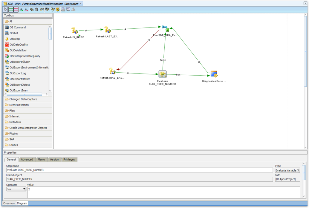Switch to the Overview tab

9,203
